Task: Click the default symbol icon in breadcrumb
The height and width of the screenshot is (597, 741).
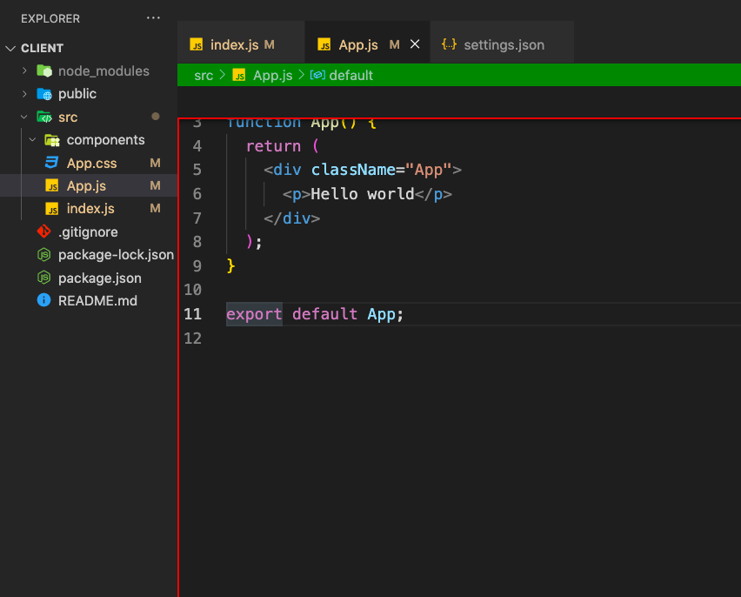Action: click(317, 75)
